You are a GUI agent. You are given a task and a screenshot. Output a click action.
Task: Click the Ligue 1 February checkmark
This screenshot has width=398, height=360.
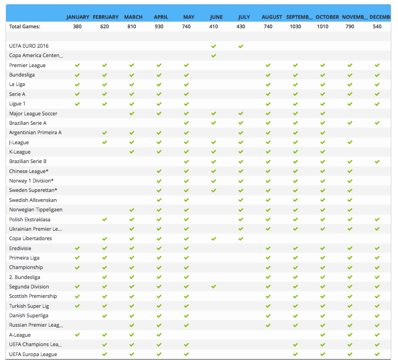pos(105,104)
